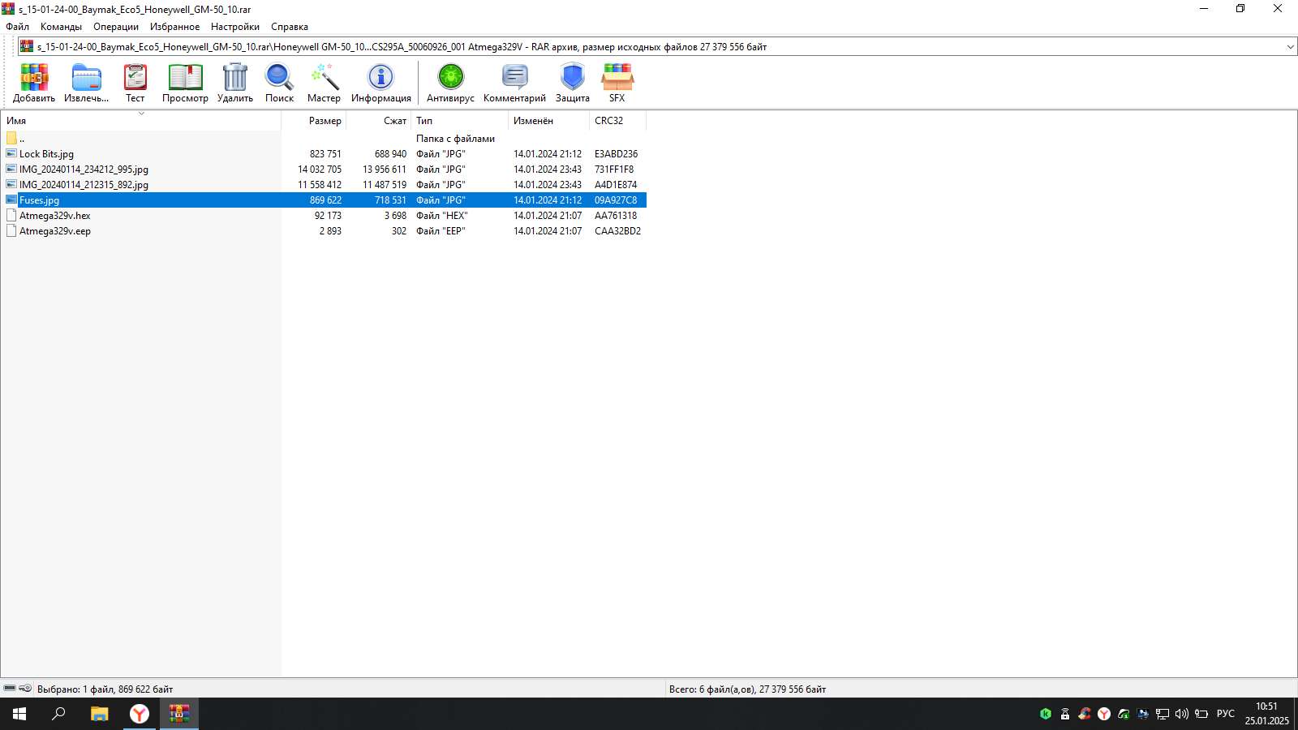Sort the list by the Изменён column

pyautogui.click(x=549, y=121)
